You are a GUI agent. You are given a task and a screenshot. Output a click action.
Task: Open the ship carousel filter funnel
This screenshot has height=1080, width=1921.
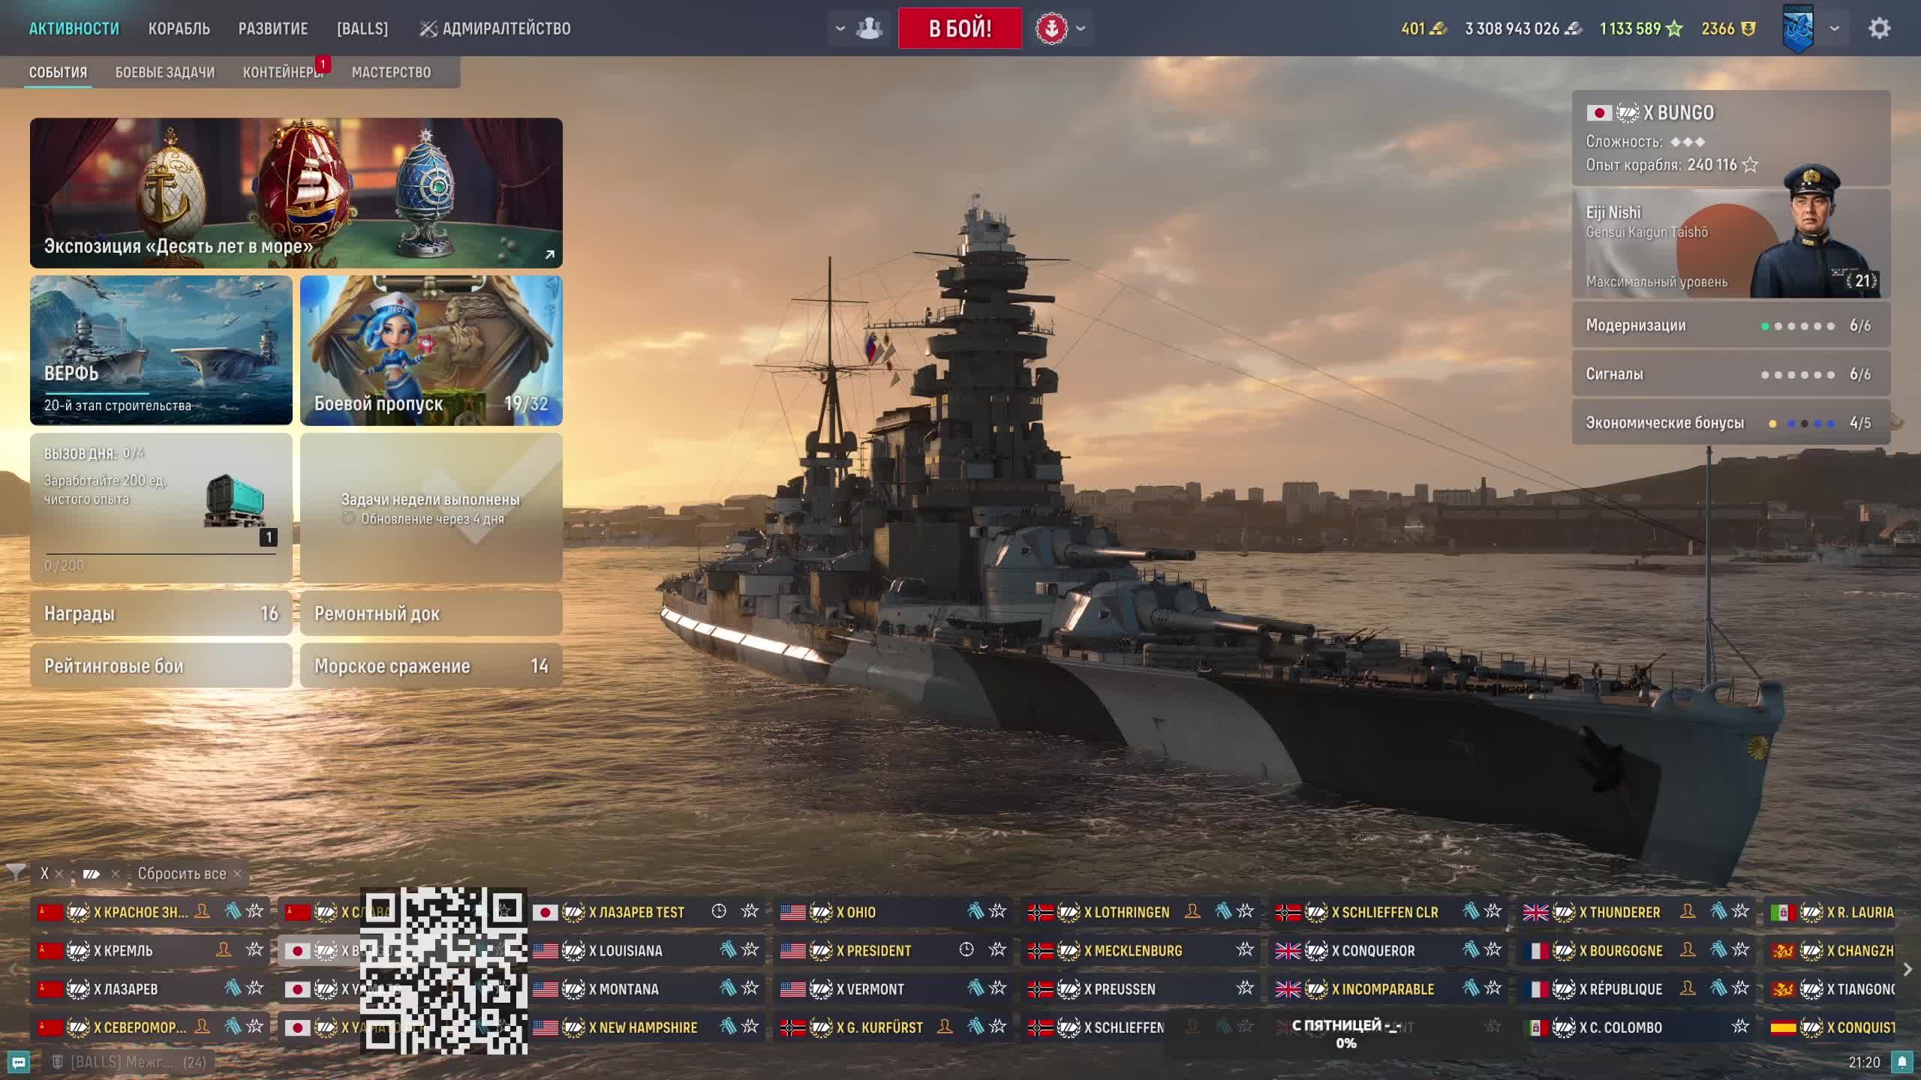click(16, 873)
